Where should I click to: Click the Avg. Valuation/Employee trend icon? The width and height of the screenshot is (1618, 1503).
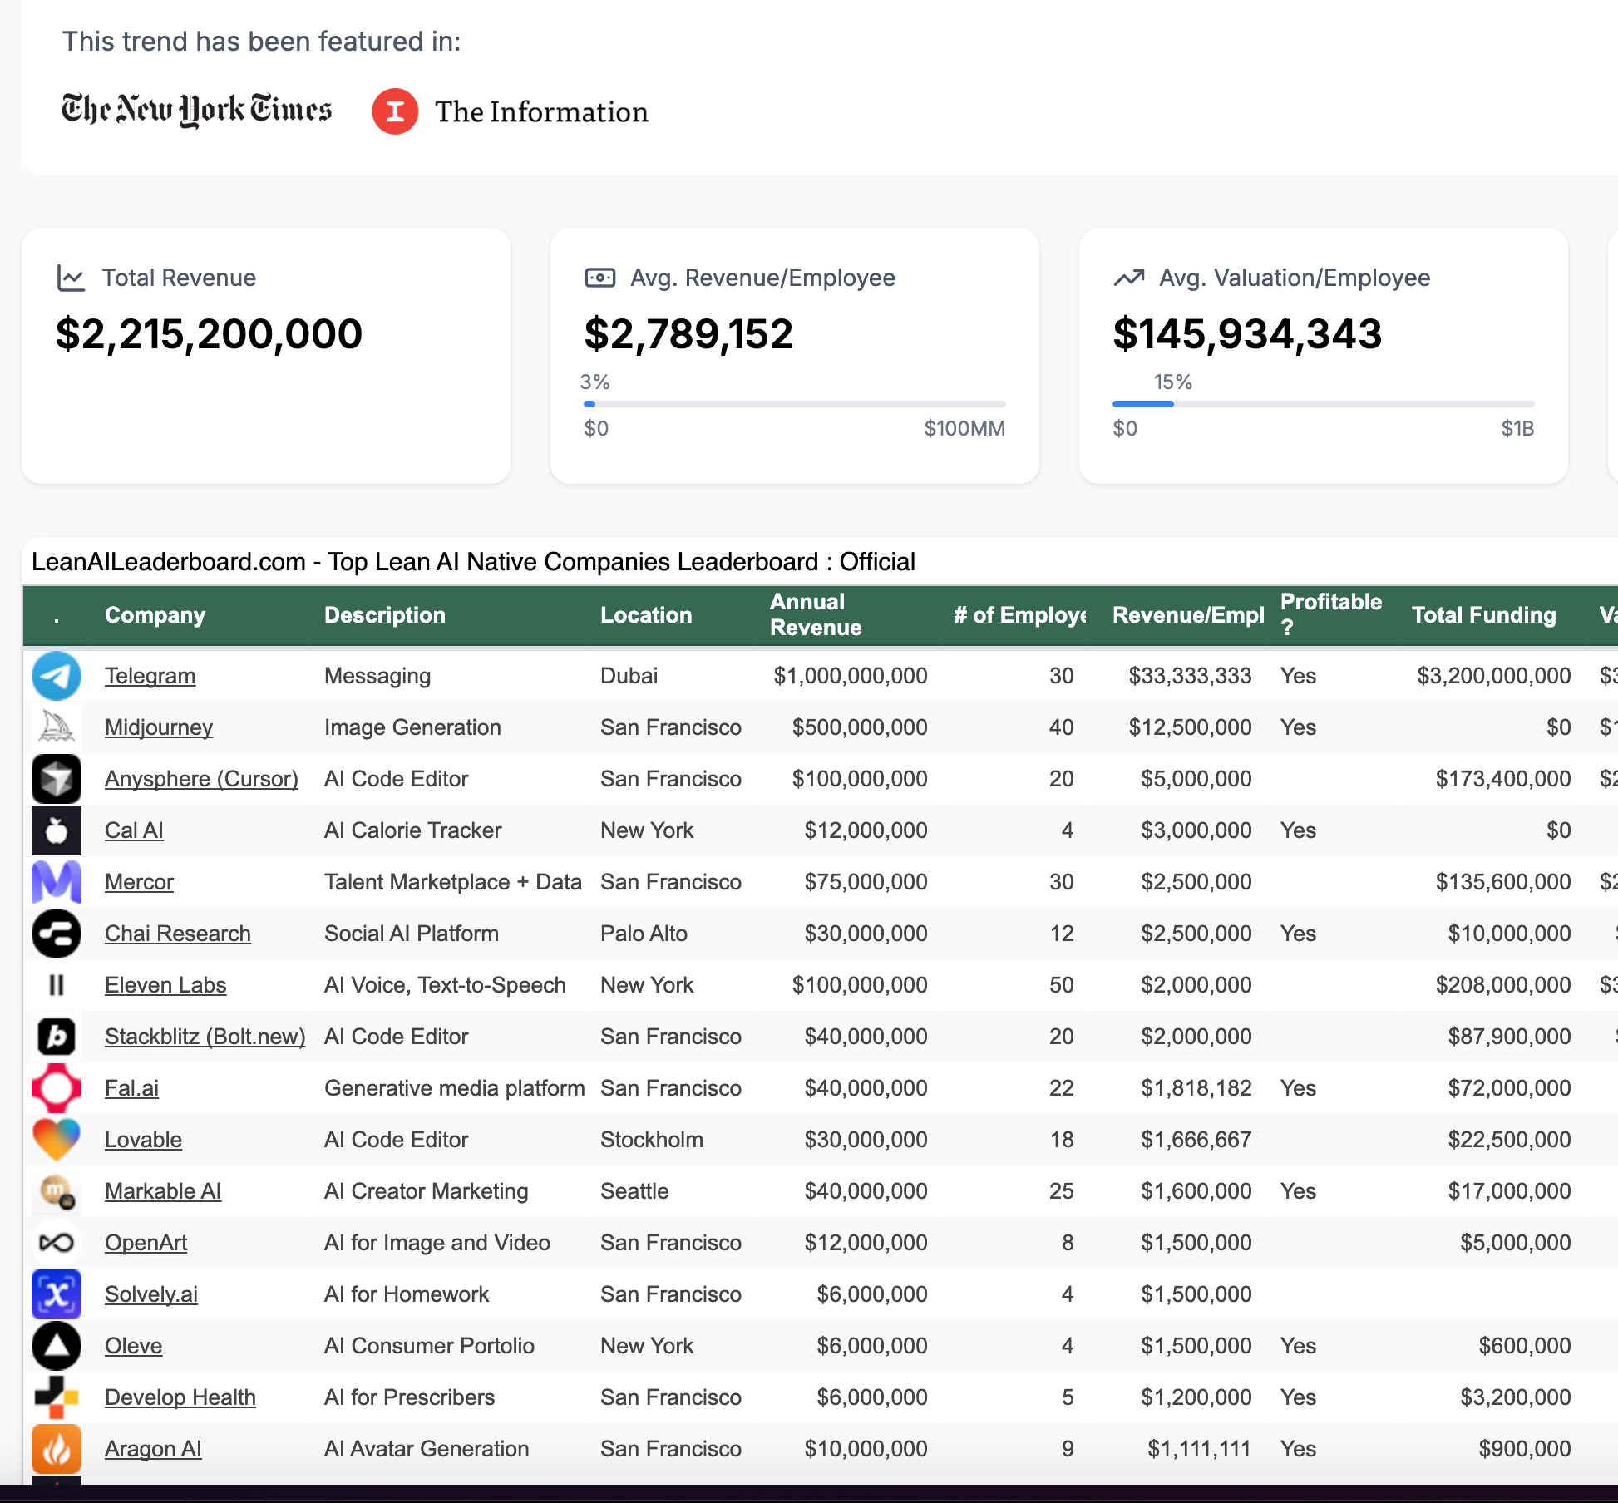pyautogui.click(x=1129, y=278)
